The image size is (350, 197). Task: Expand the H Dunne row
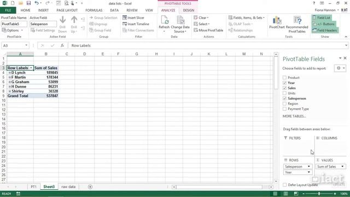point(10,86)
